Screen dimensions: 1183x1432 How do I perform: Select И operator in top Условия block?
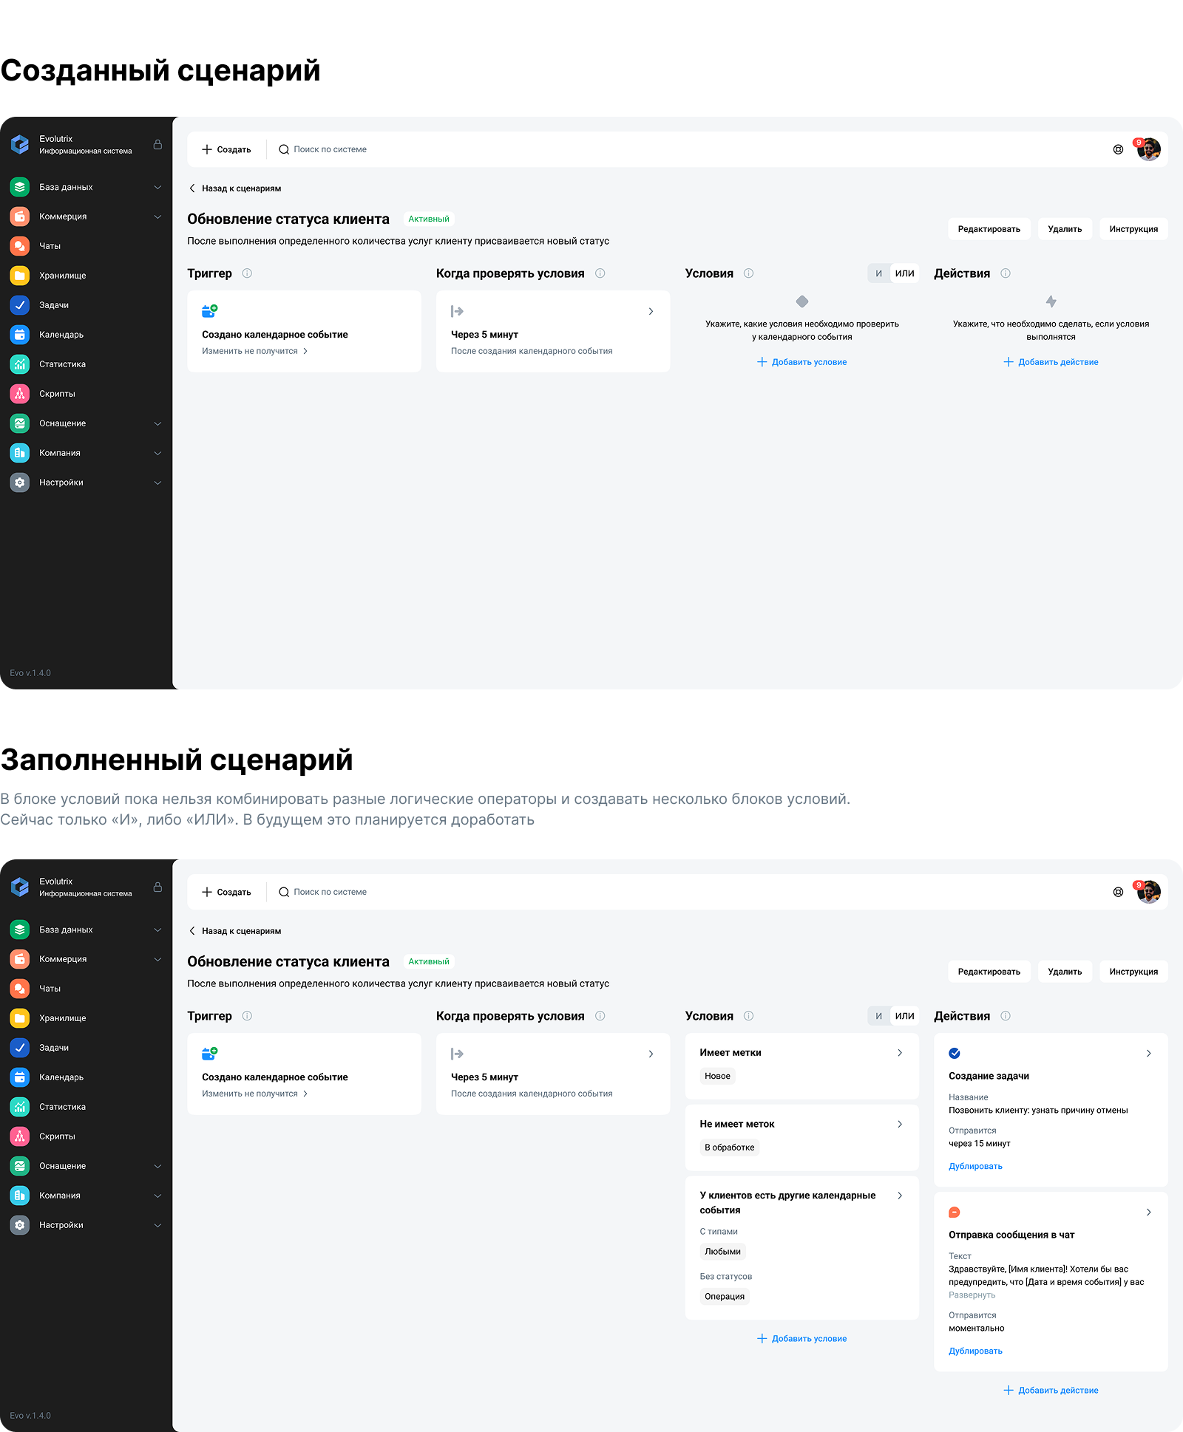[878, 273]
